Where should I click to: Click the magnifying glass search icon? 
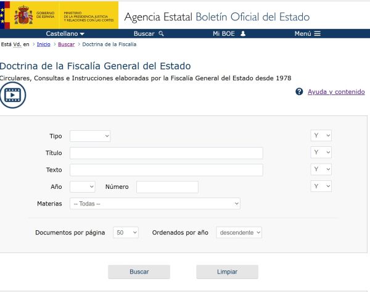tap(161, 33)
